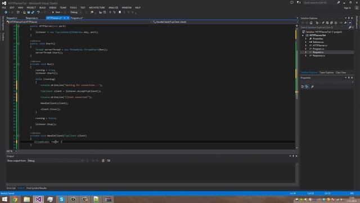This screenshot has height=203, width=360.
Task: Click the Save icon in the toolbar
Action: point(29,12)
